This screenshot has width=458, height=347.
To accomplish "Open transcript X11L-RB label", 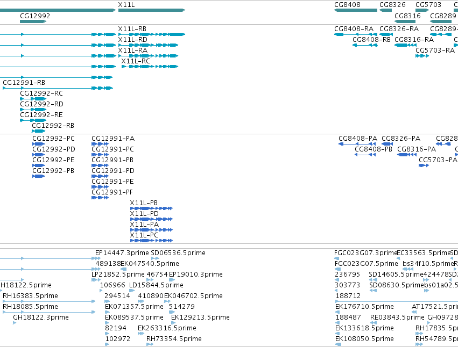I will 132,29.
